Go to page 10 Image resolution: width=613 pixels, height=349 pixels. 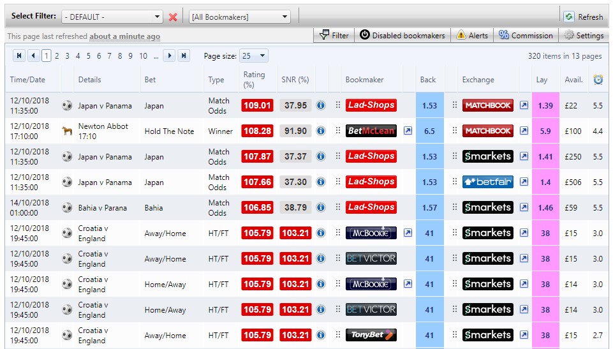(143, 56)
